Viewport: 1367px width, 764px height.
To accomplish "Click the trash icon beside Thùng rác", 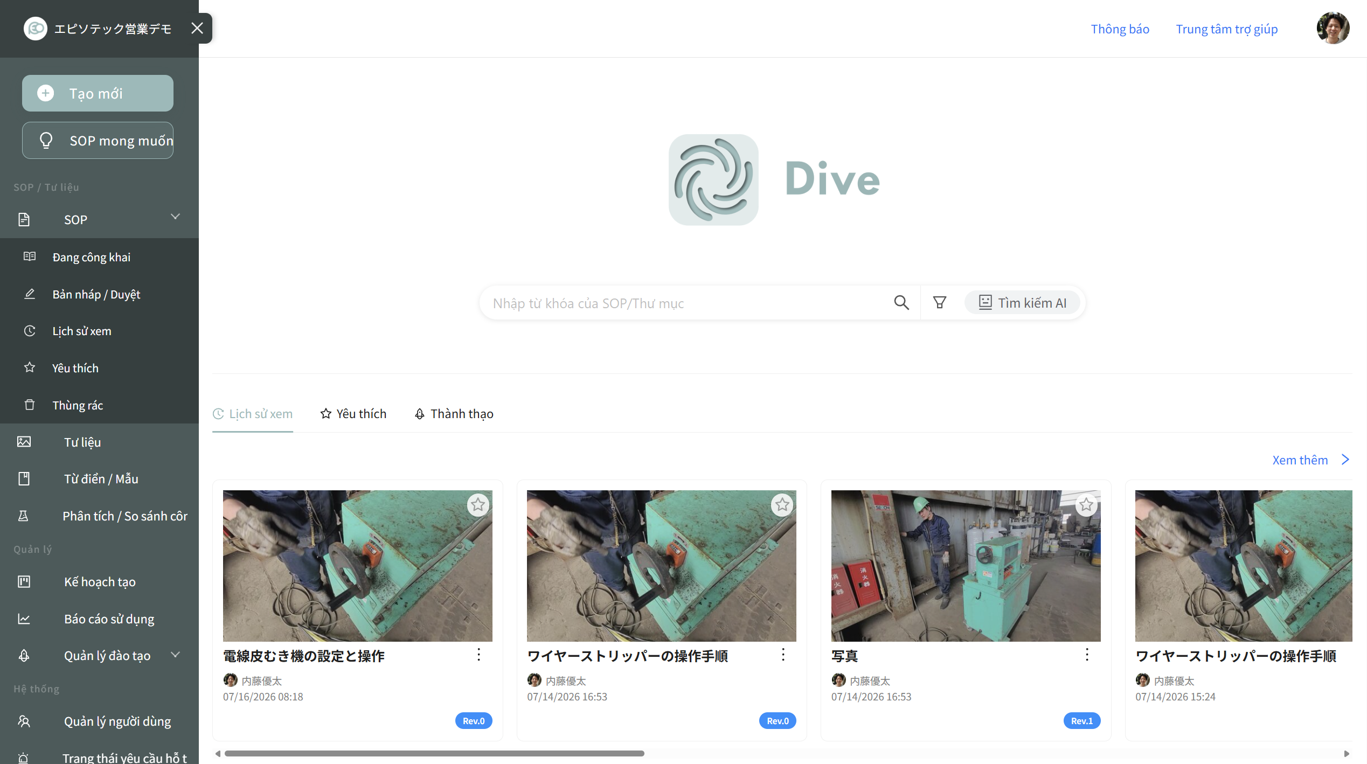I will 30,405.
